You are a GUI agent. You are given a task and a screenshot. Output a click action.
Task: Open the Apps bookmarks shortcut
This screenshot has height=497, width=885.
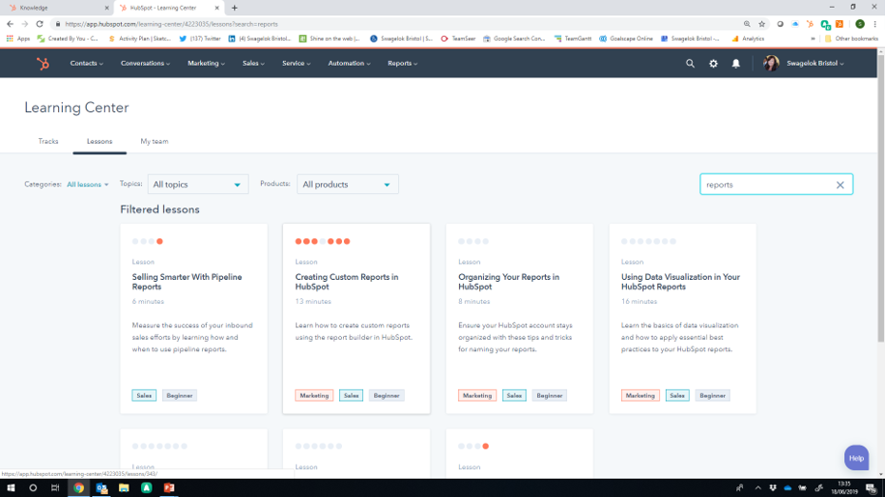pos(18,39)
